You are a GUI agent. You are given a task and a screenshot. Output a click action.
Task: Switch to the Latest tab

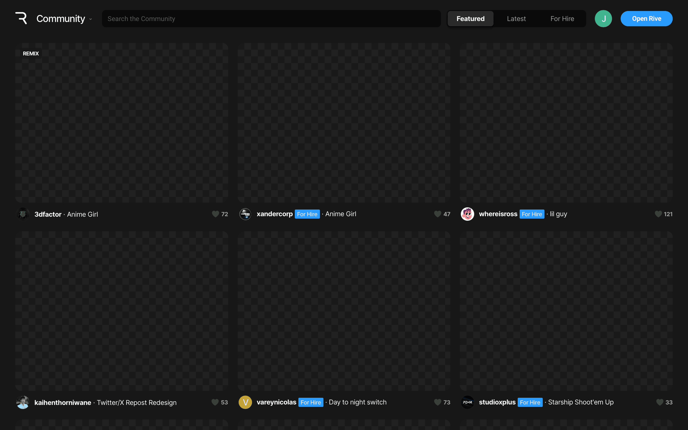point(516,19)
